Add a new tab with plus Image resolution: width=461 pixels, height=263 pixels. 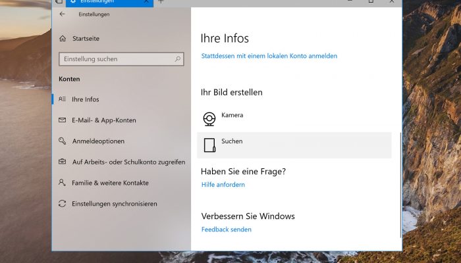(x=161, y=2)
